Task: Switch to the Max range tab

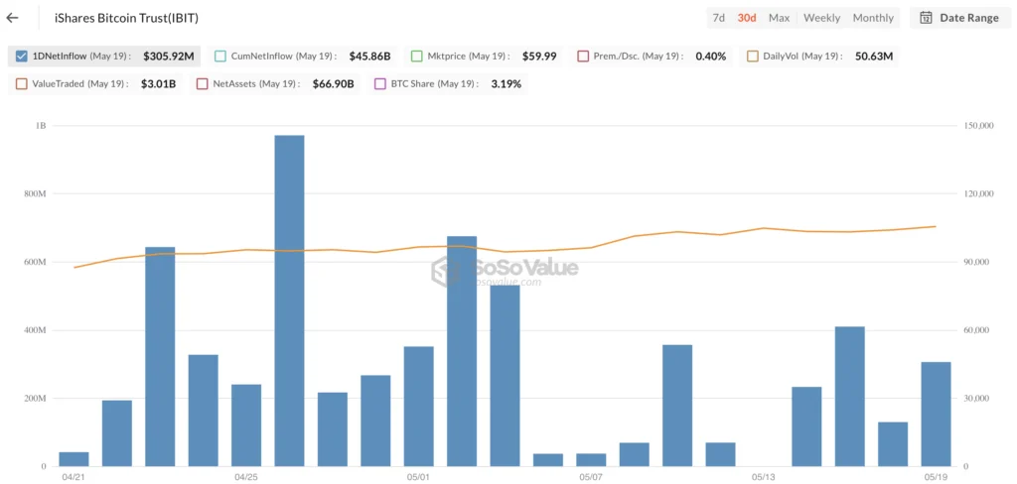Action: tap(779, 18)
